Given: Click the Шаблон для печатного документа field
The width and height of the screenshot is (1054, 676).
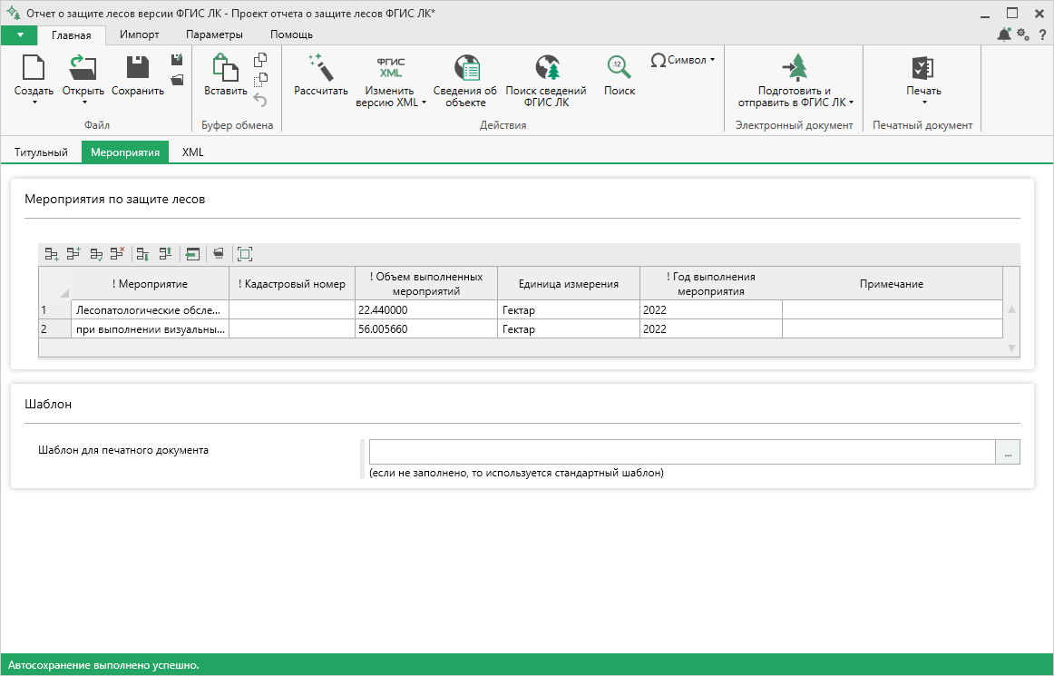Looking at the screenshot, I should [x=681, y=452].
